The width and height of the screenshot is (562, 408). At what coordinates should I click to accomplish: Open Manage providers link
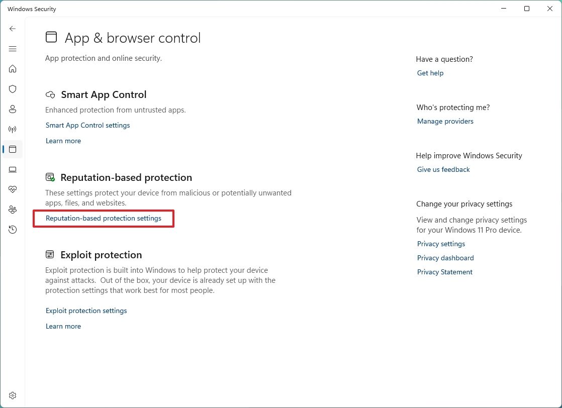[445, 121]
